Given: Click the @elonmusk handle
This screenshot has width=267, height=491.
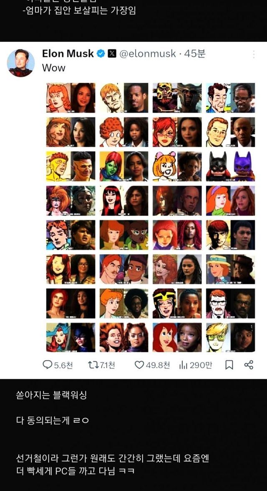Looking at the screenshot, I should [x=148, y=54].
